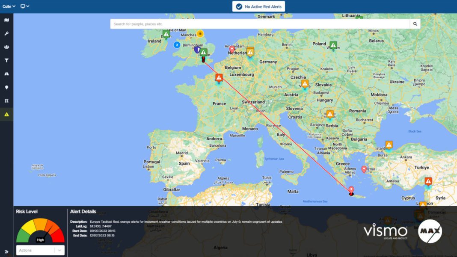
Task: Click the search magnifier icon
Action: 415,24
